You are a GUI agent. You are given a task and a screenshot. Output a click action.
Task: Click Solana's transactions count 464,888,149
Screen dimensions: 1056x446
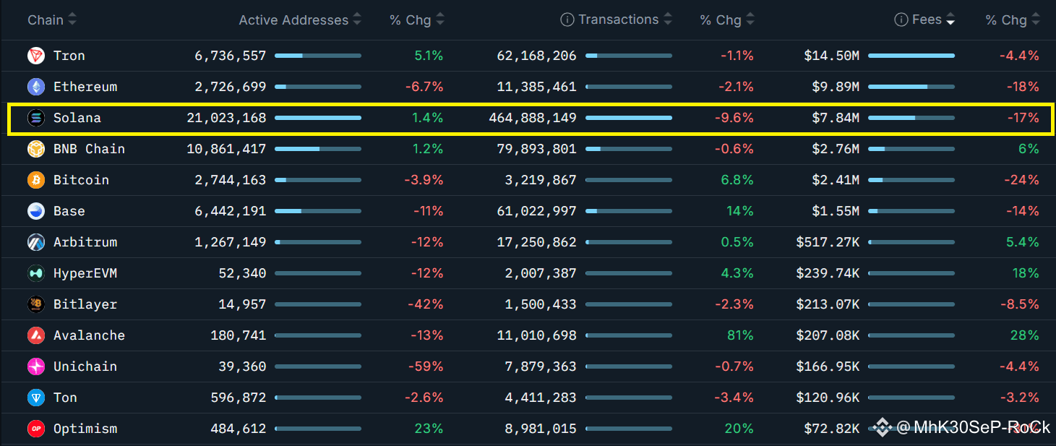coord(537,118)
